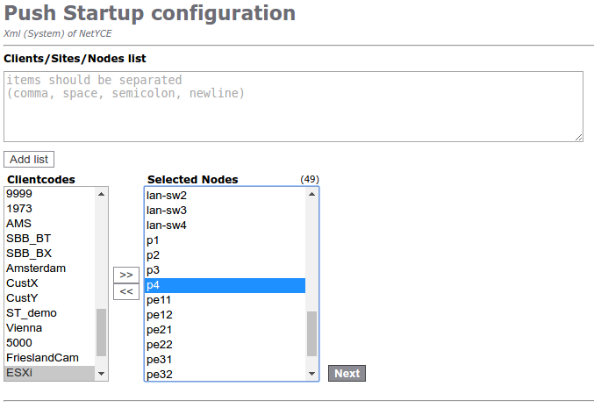Click the << move-left arrow button
Image resolution: width=594 pixels, height=415 pixels.
coord(126,291)
